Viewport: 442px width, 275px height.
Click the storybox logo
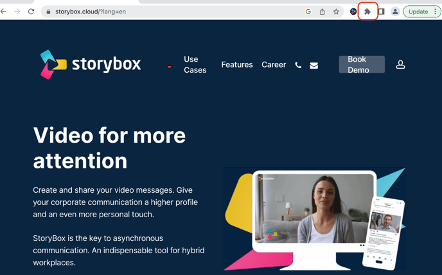coord(91,65)
